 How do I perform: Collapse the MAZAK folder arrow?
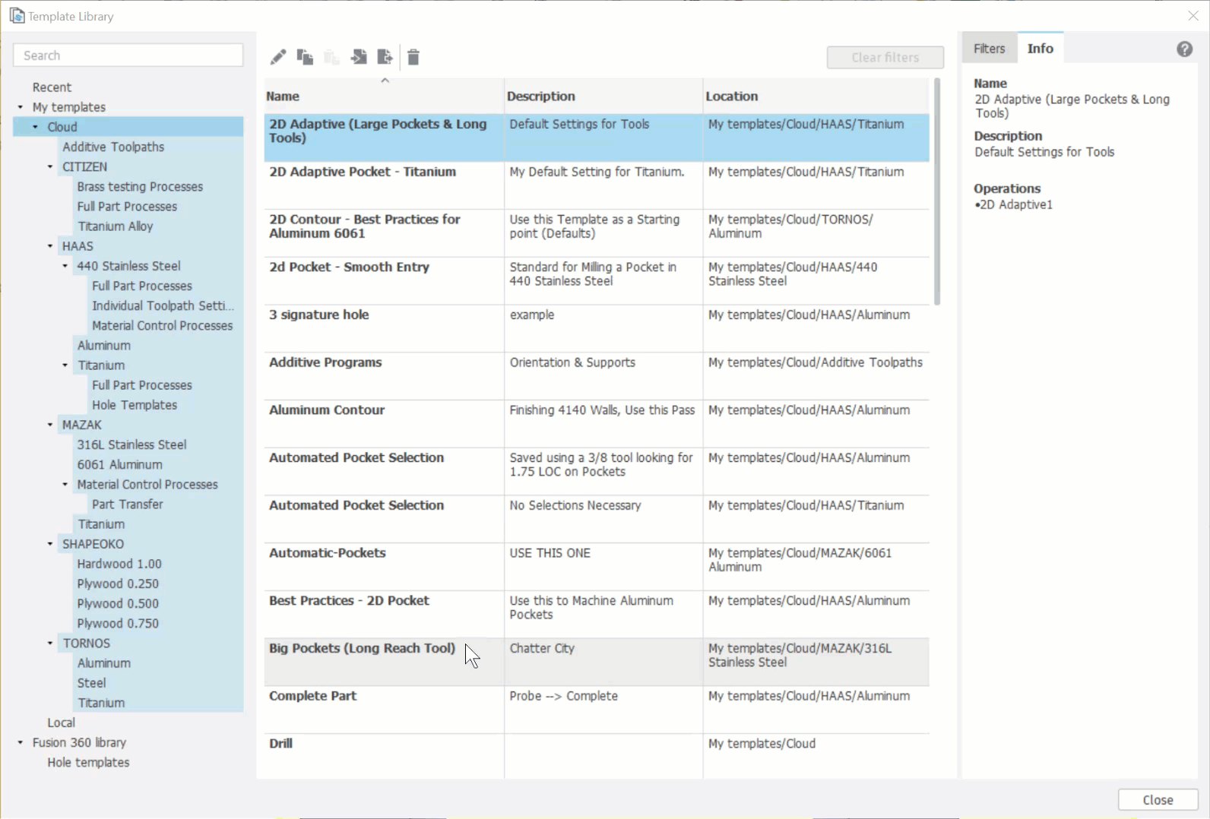pyautogui.click(x=50, y=425)
